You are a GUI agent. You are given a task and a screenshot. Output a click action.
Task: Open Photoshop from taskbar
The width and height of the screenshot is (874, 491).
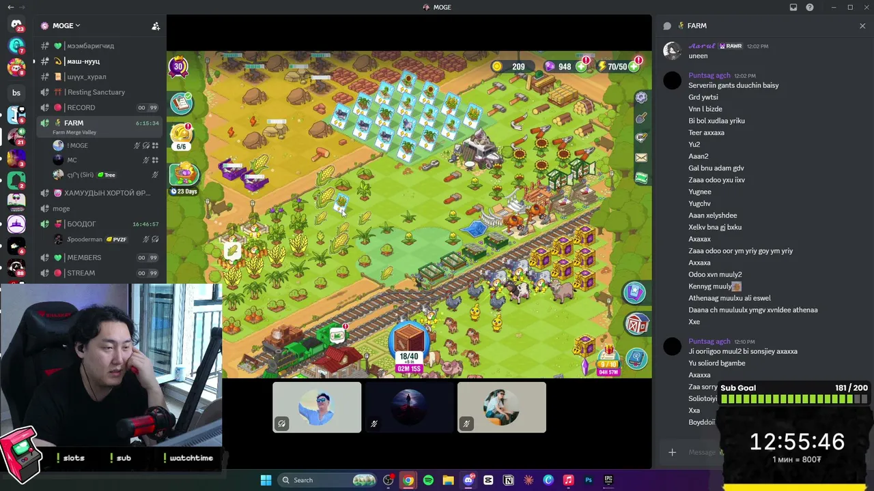(x=589, y=480)
